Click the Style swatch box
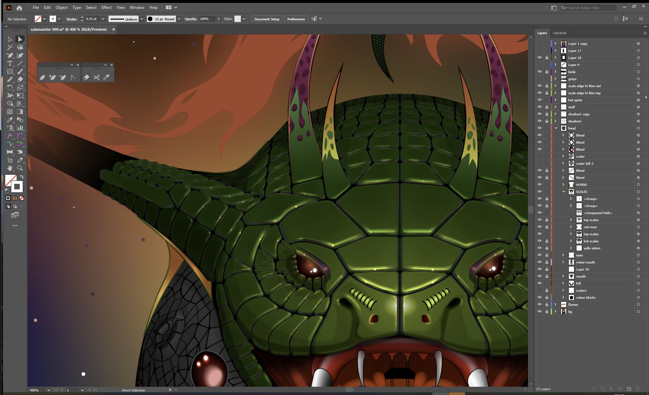 click(x=238, y=19)
